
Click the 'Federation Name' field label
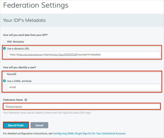13,100
